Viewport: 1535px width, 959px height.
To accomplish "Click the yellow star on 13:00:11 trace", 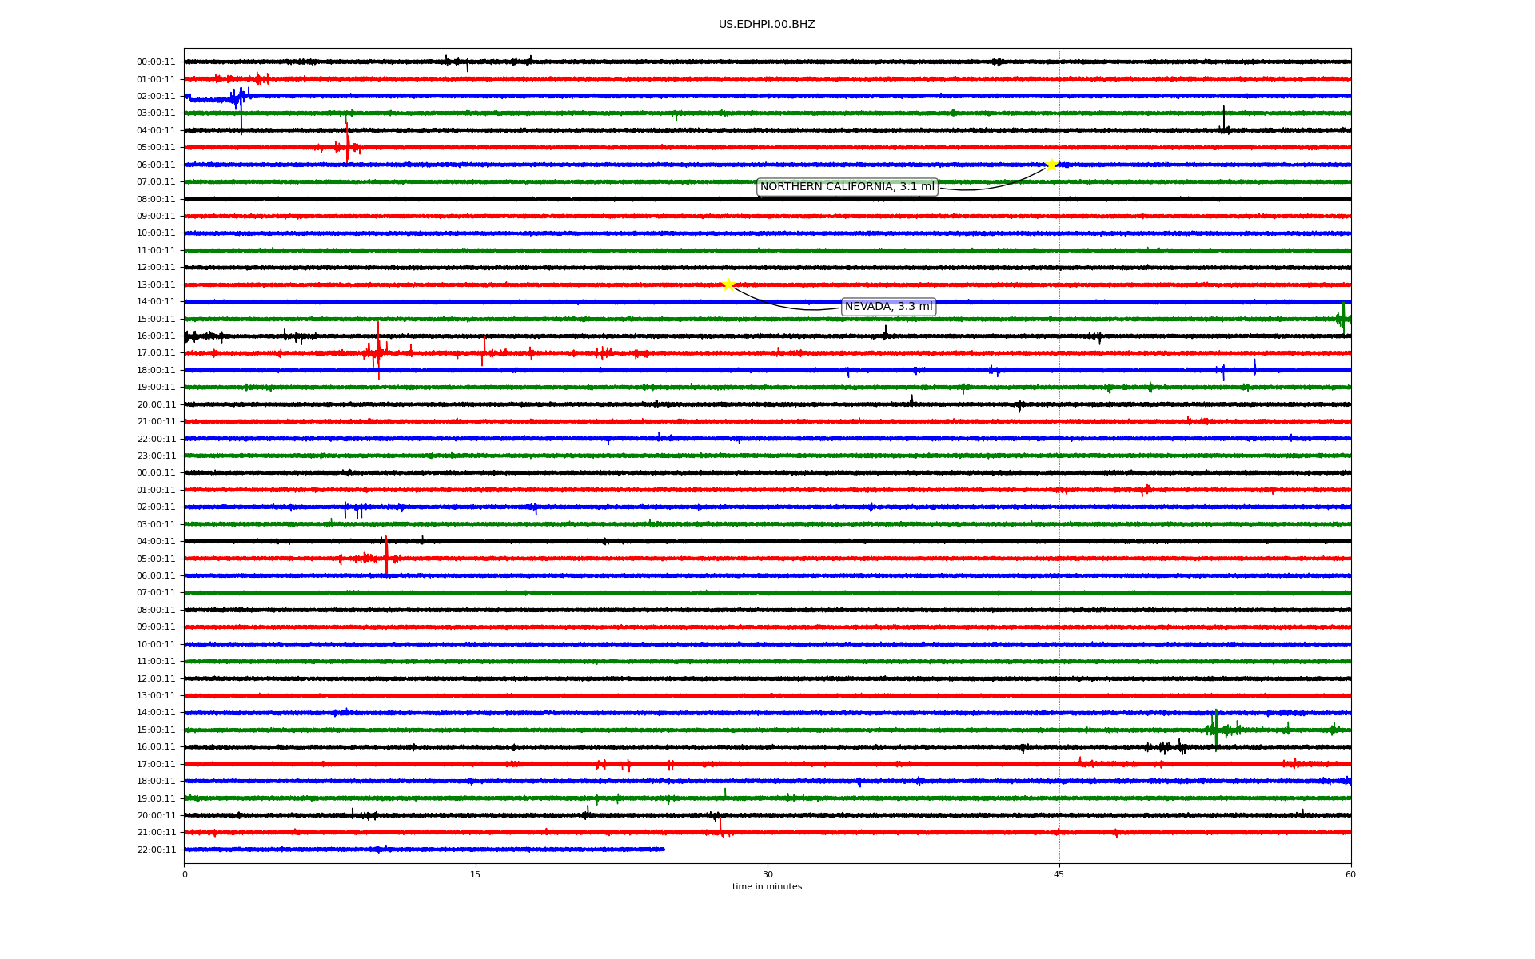I will pyautogui.click(x=728, y=285).
